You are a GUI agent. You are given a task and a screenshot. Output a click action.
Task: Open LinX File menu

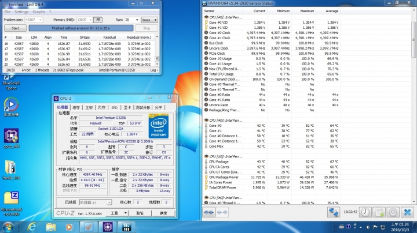click(x=8, y=12)
